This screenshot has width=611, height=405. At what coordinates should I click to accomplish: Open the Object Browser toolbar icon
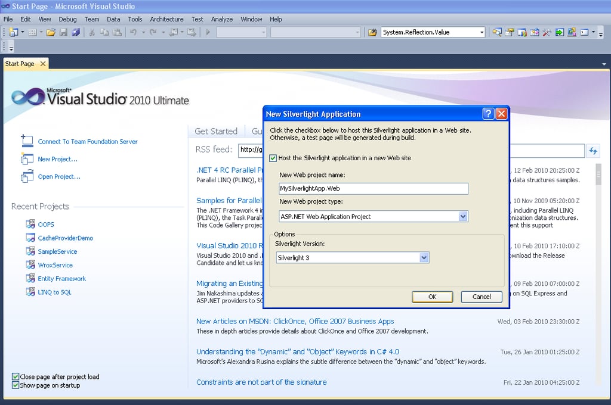tap(534, 32)
